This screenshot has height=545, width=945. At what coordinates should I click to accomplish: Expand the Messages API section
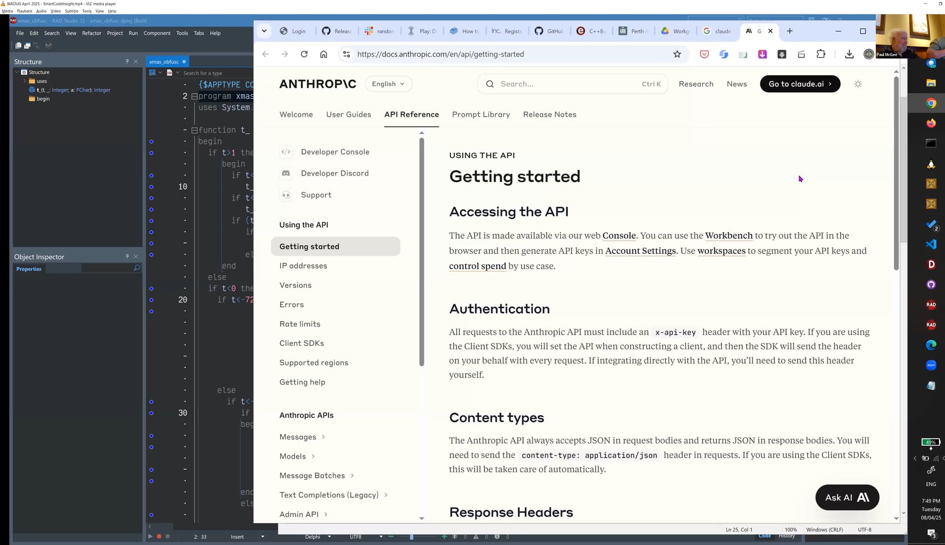[x=323, y=437]
